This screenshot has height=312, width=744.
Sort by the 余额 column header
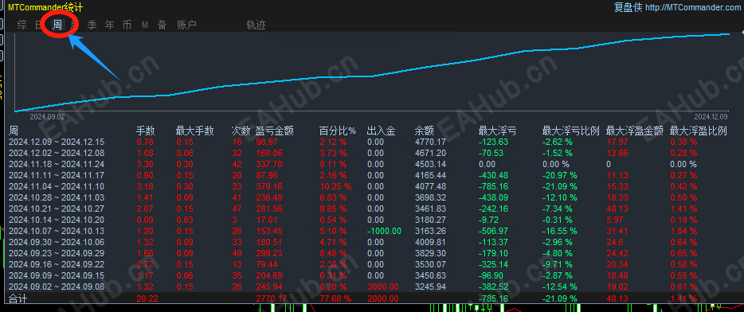[425, 131]
